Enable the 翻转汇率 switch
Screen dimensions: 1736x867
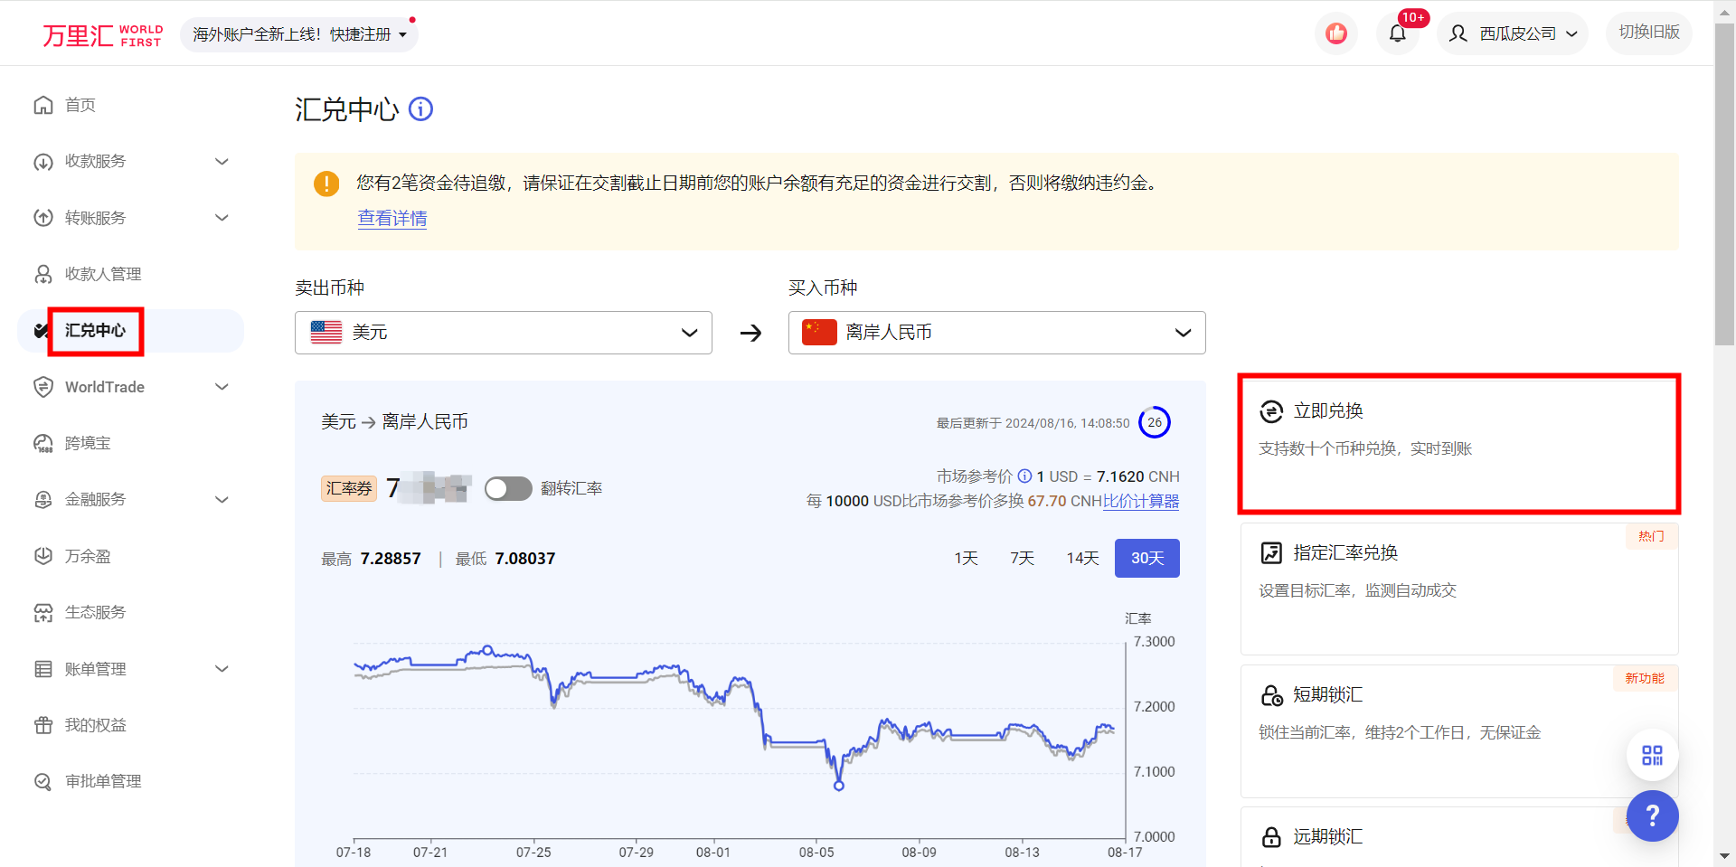point(508,488)
